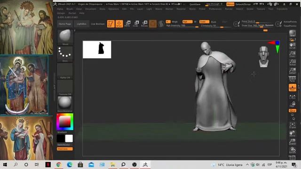This screenshot has height=169, width=301.
Task: Select the Scale transform tool
Action: [x=136, y=24]
